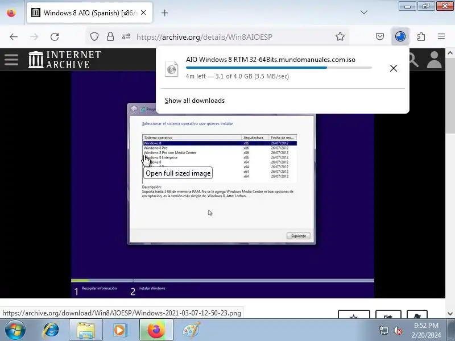This screenshot has width=455, height=341.
Task: Open full sized Windows 8 installer image
Action: coord(222,184)
